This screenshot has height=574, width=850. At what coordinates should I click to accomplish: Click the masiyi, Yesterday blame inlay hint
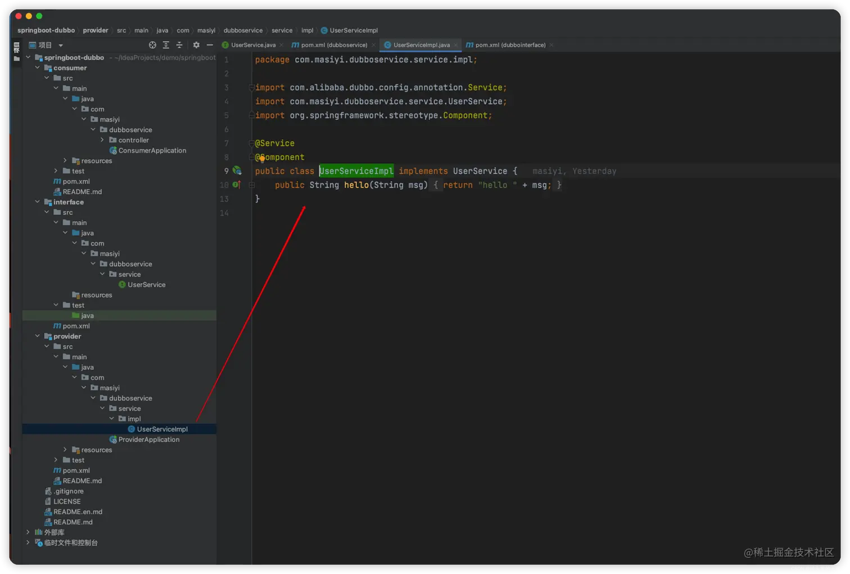[575, 171]
